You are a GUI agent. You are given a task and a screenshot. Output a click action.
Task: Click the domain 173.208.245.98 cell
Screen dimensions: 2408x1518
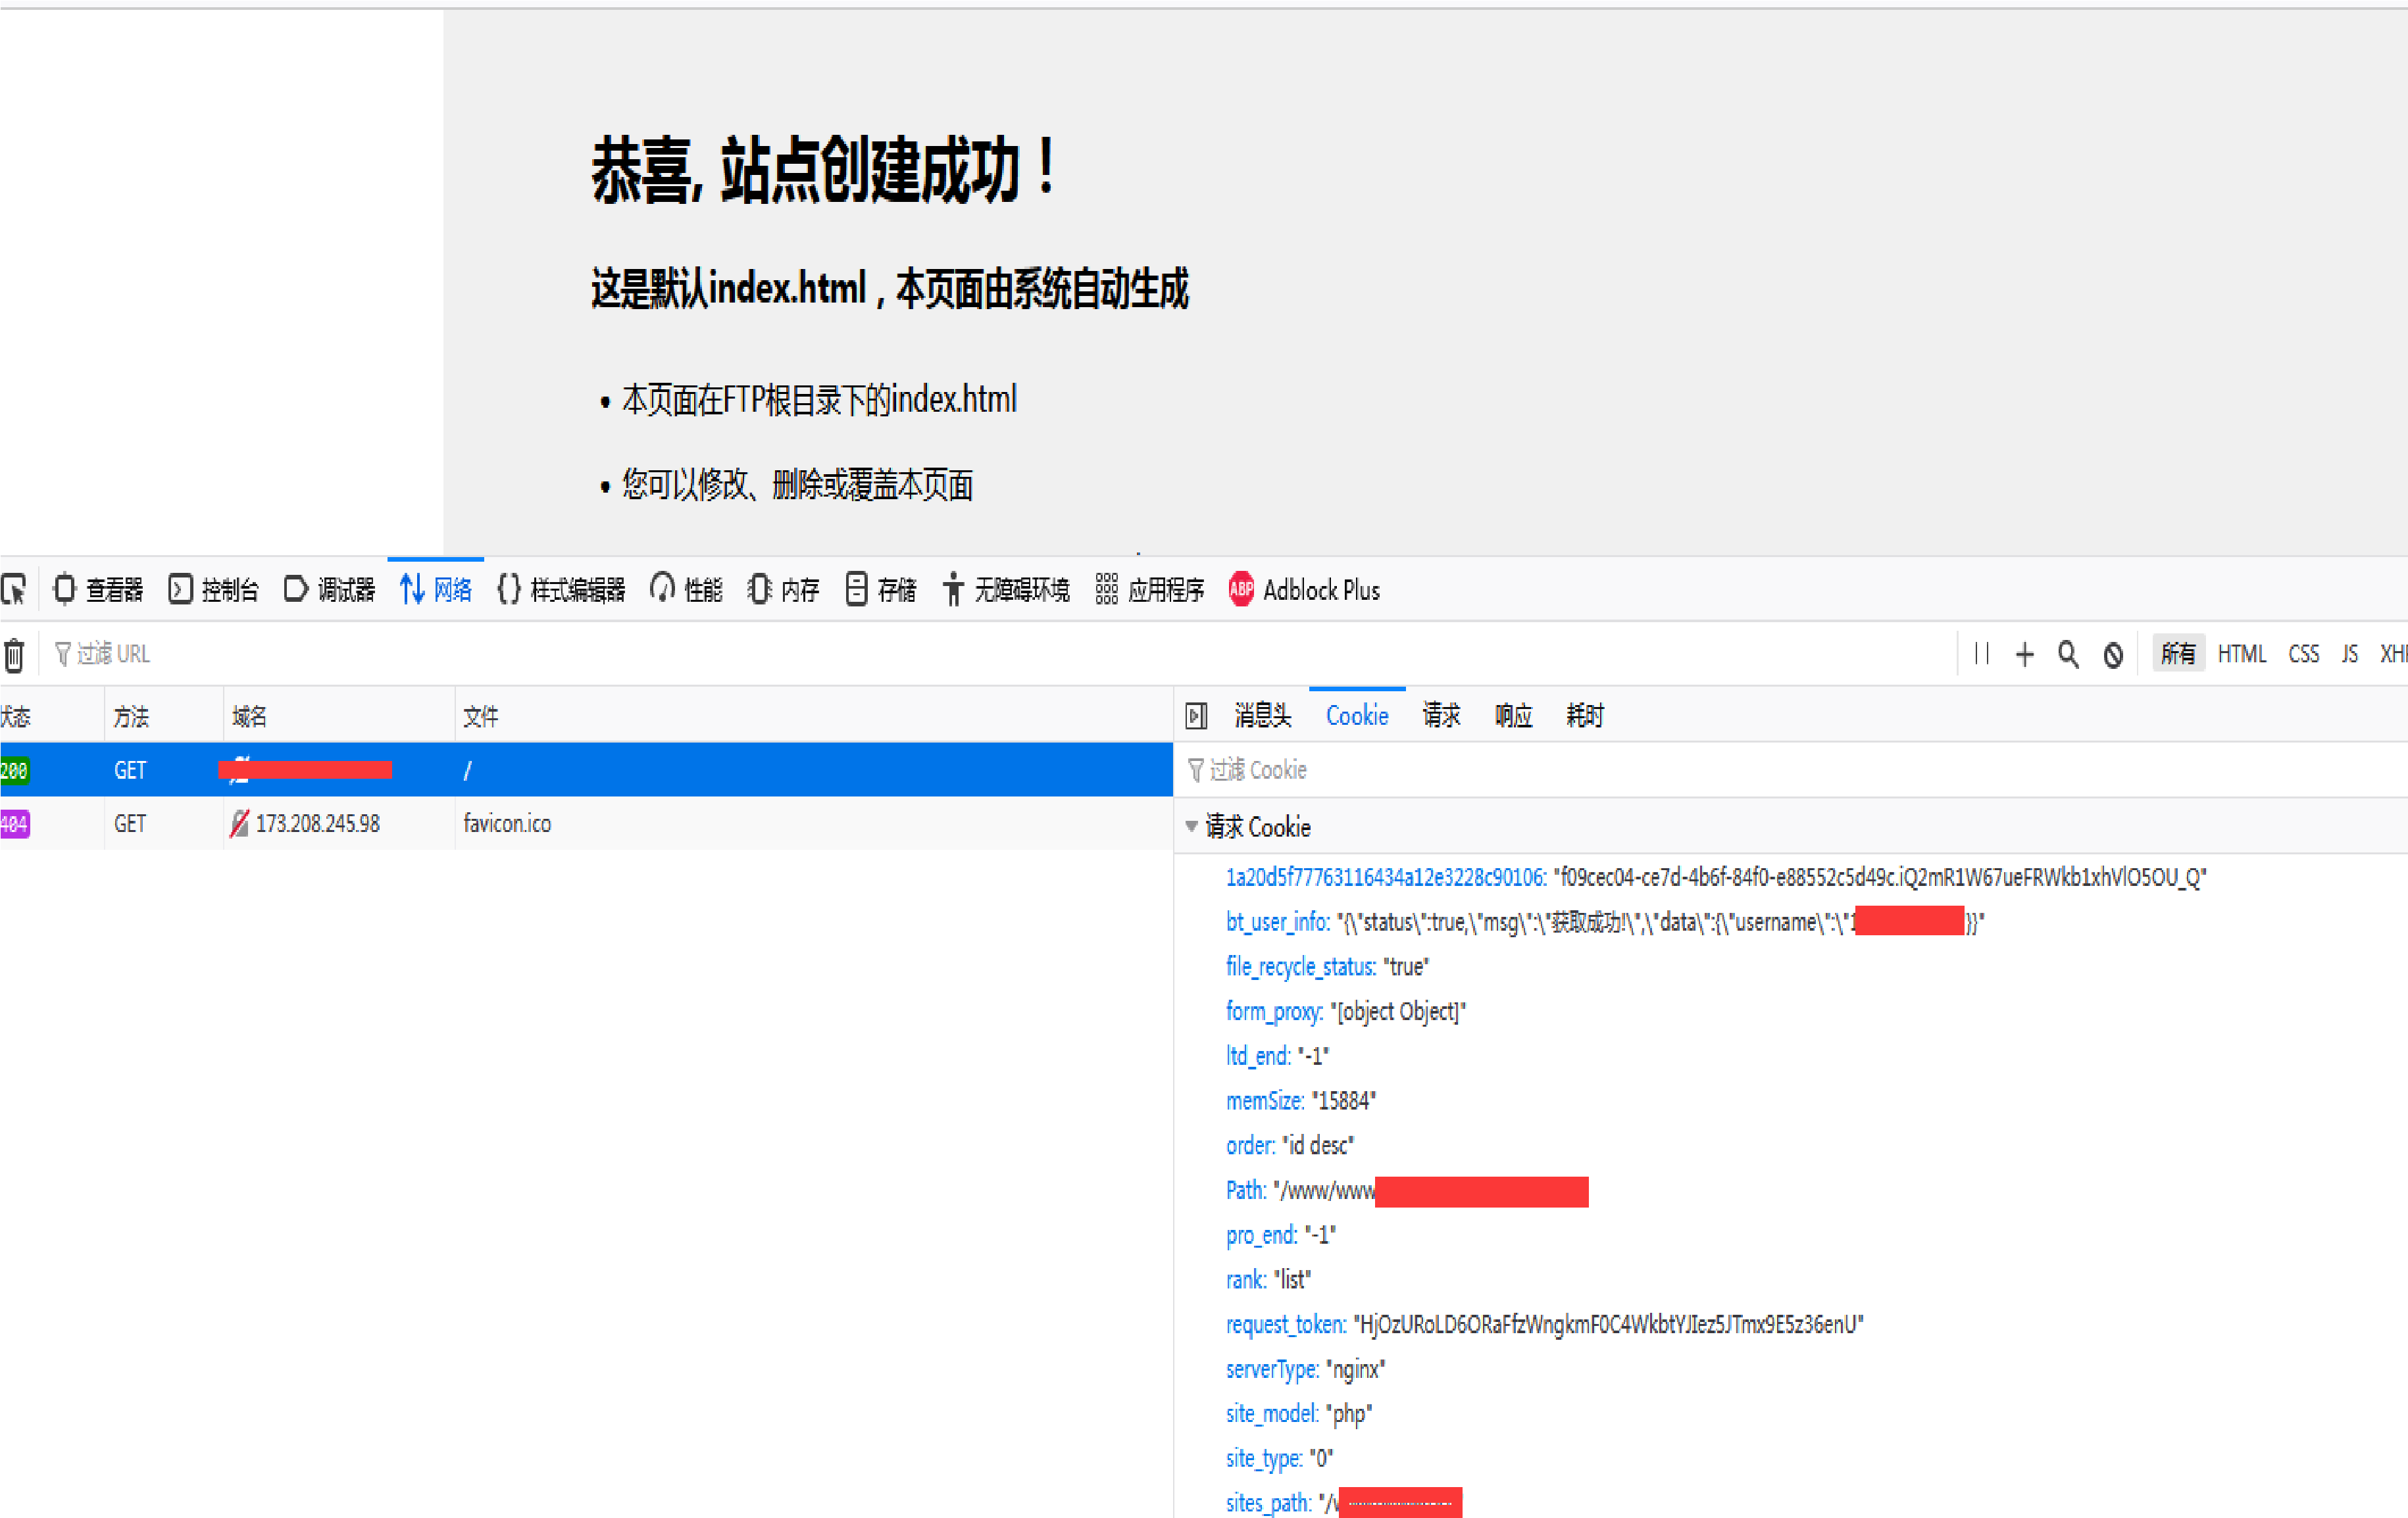pyautogui.click(x=318, y=824)
